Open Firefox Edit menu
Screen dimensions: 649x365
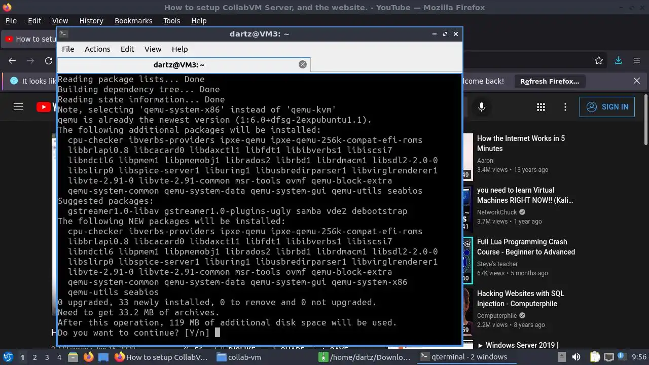pyautogui.click(x=34, y=21)
